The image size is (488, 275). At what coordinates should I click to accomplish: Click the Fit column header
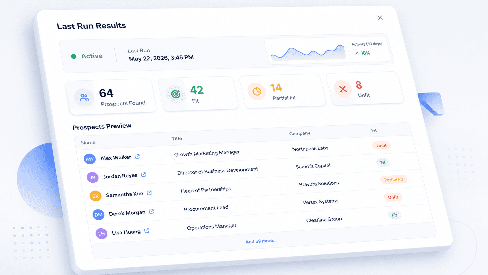374,130
